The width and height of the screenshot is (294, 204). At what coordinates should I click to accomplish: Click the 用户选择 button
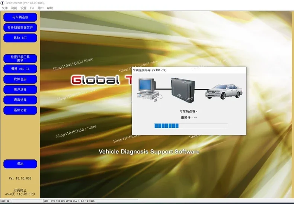coord(20,90)
